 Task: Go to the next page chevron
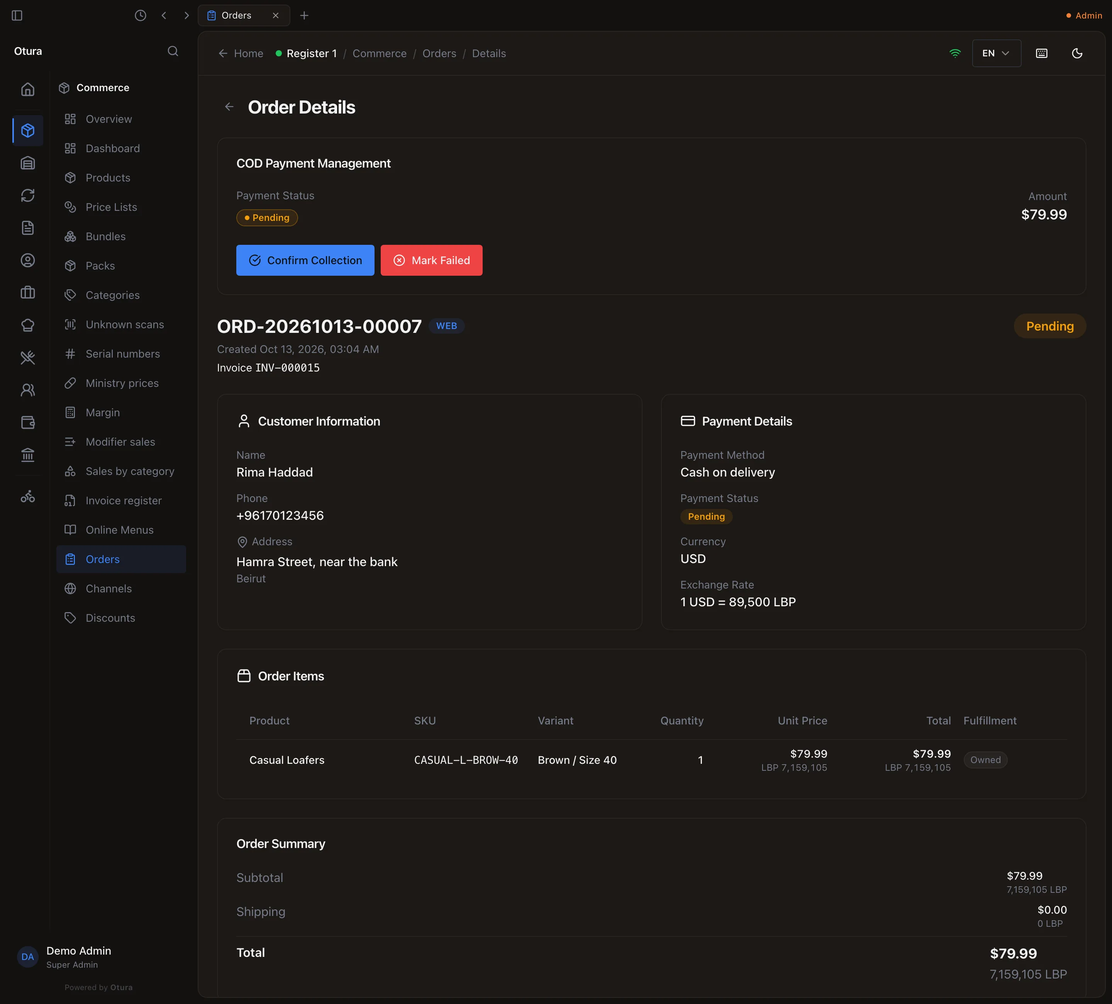pos(186,15)
